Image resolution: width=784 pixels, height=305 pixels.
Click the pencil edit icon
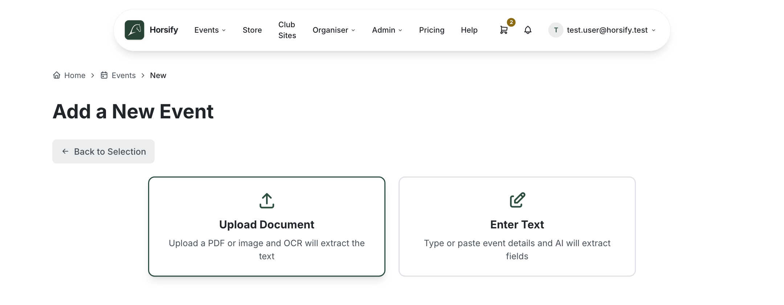(517, 200)
